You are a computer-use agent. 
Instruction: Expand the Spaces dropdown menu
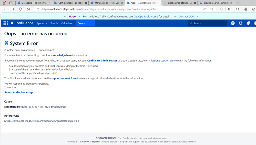pyautogui.click(x=42, y=23)
